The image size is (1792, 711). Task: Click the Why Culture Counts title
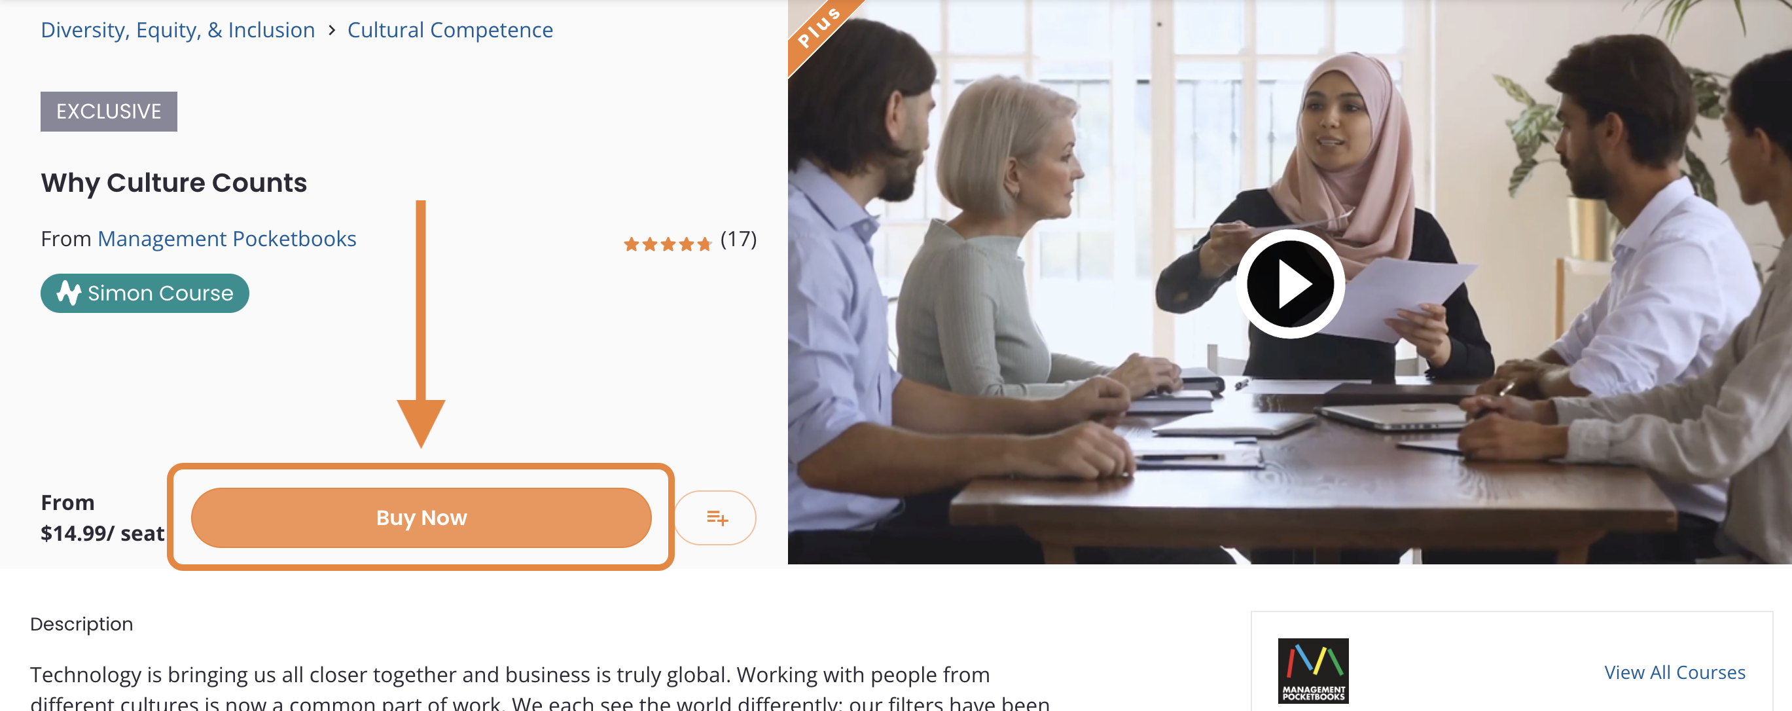pos(174,182)
